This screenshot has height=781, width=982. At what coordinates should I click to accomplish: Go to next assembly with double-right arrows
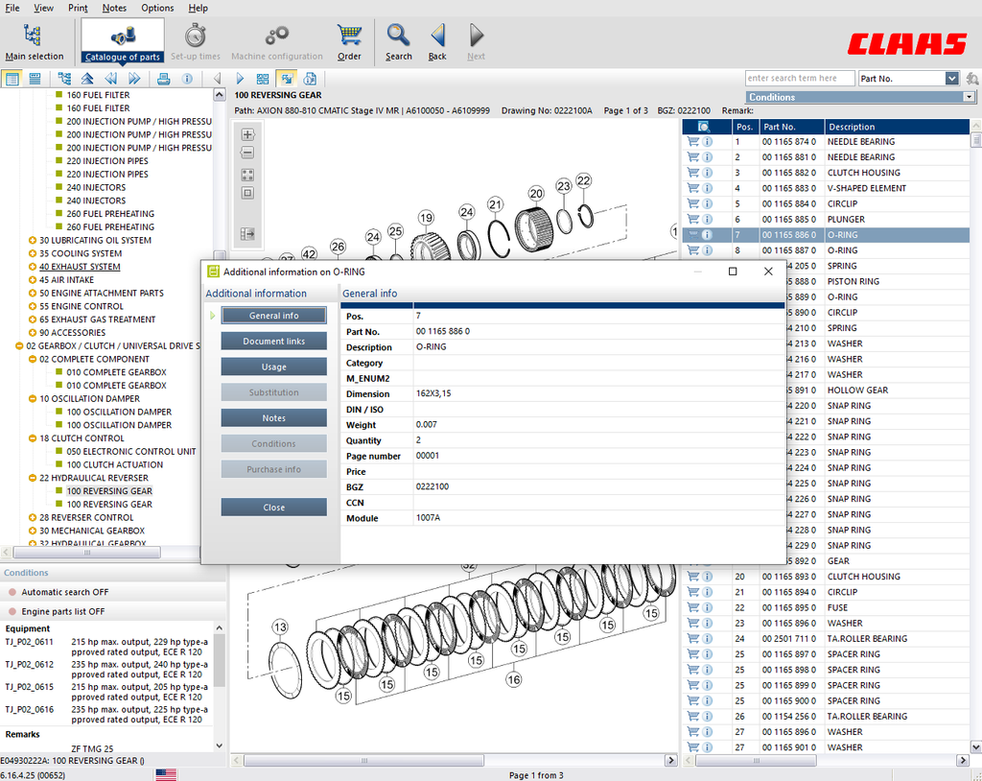coord(134,79)
